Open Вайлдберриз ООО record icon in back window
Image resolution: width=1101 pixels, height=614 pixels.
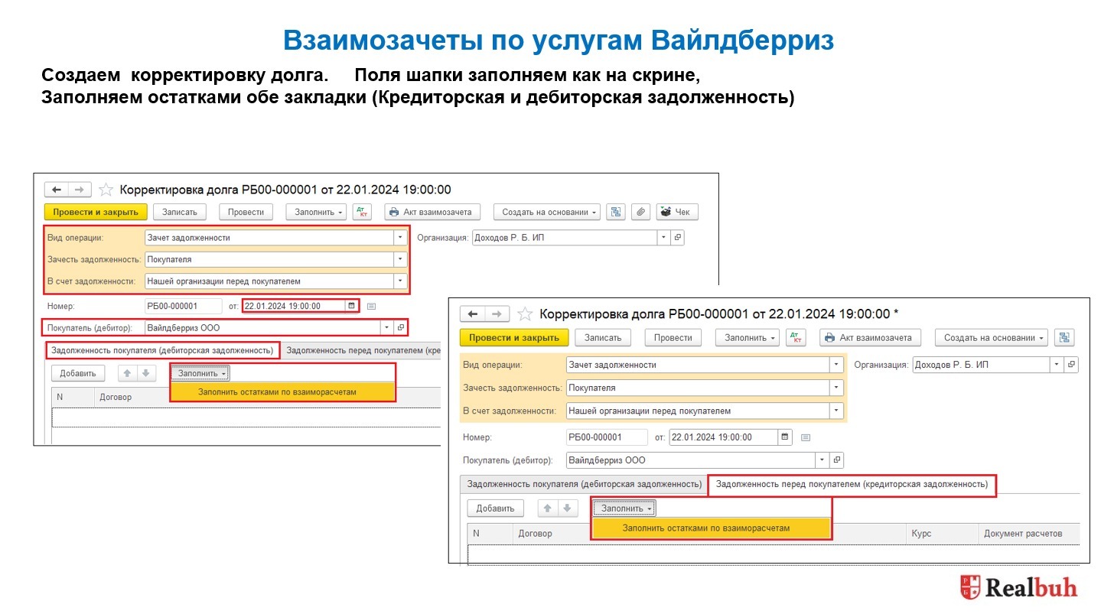coord(400,328)
